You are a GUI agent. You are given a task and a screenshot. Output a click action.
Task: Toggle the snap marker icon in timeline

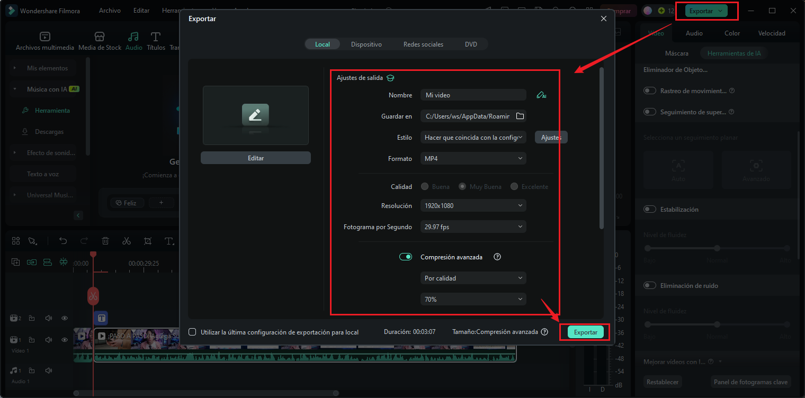[x=64, y=262]
